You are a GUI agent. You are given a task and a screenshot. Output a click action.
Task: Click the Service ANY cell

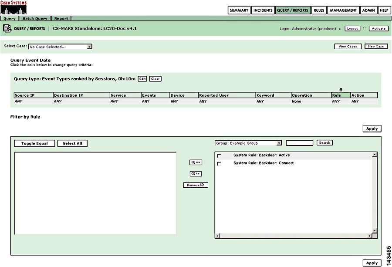tap(125, 101)
